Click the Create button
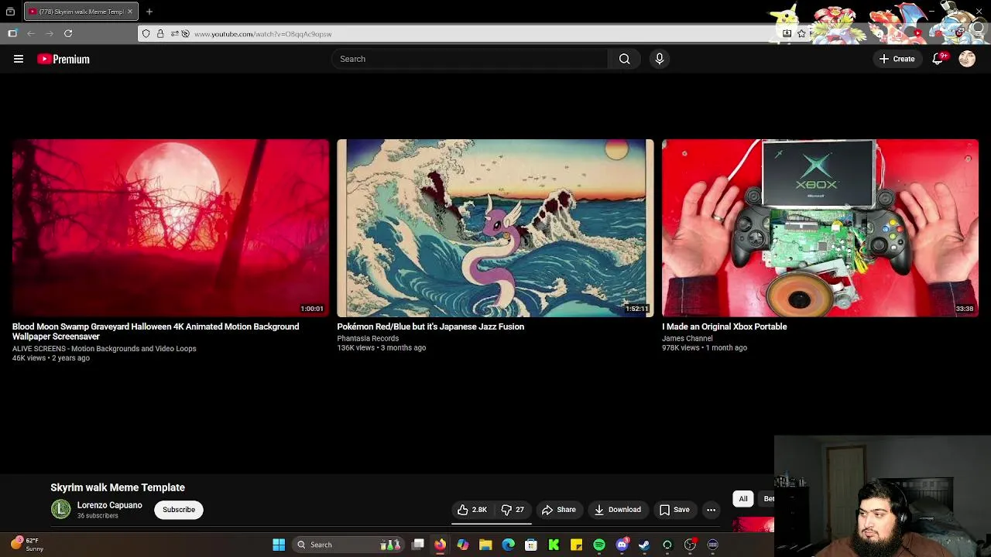Viewport: 991px width, 557px height. coord(897,59)
